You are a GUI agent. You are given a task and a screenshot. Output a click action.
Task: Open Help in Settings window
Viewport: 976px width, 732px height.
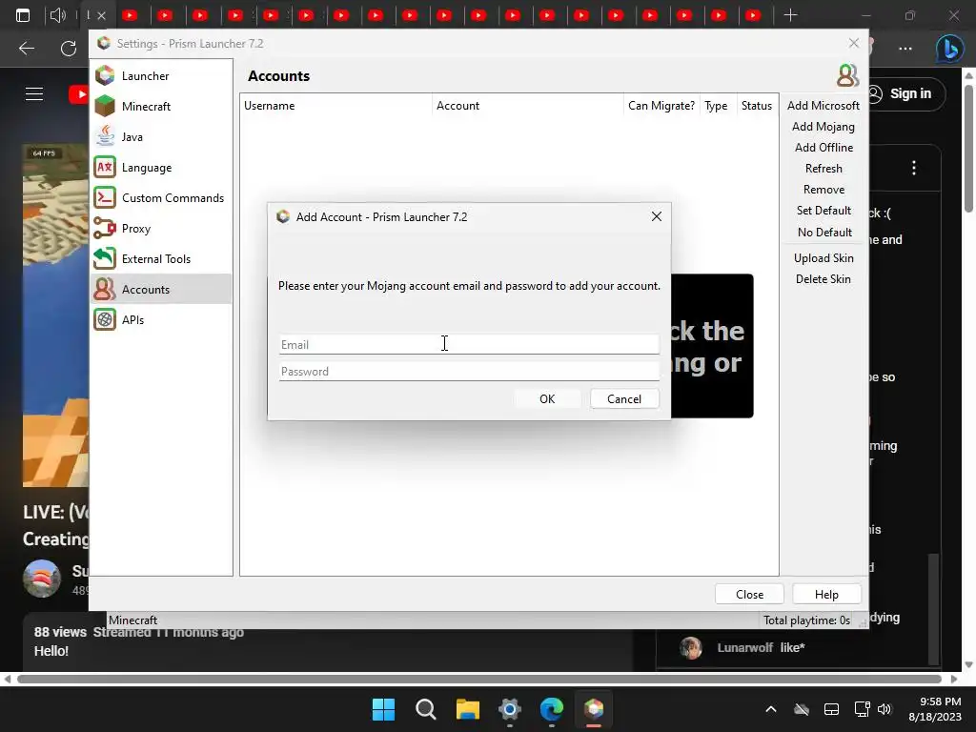pos(826,595)
